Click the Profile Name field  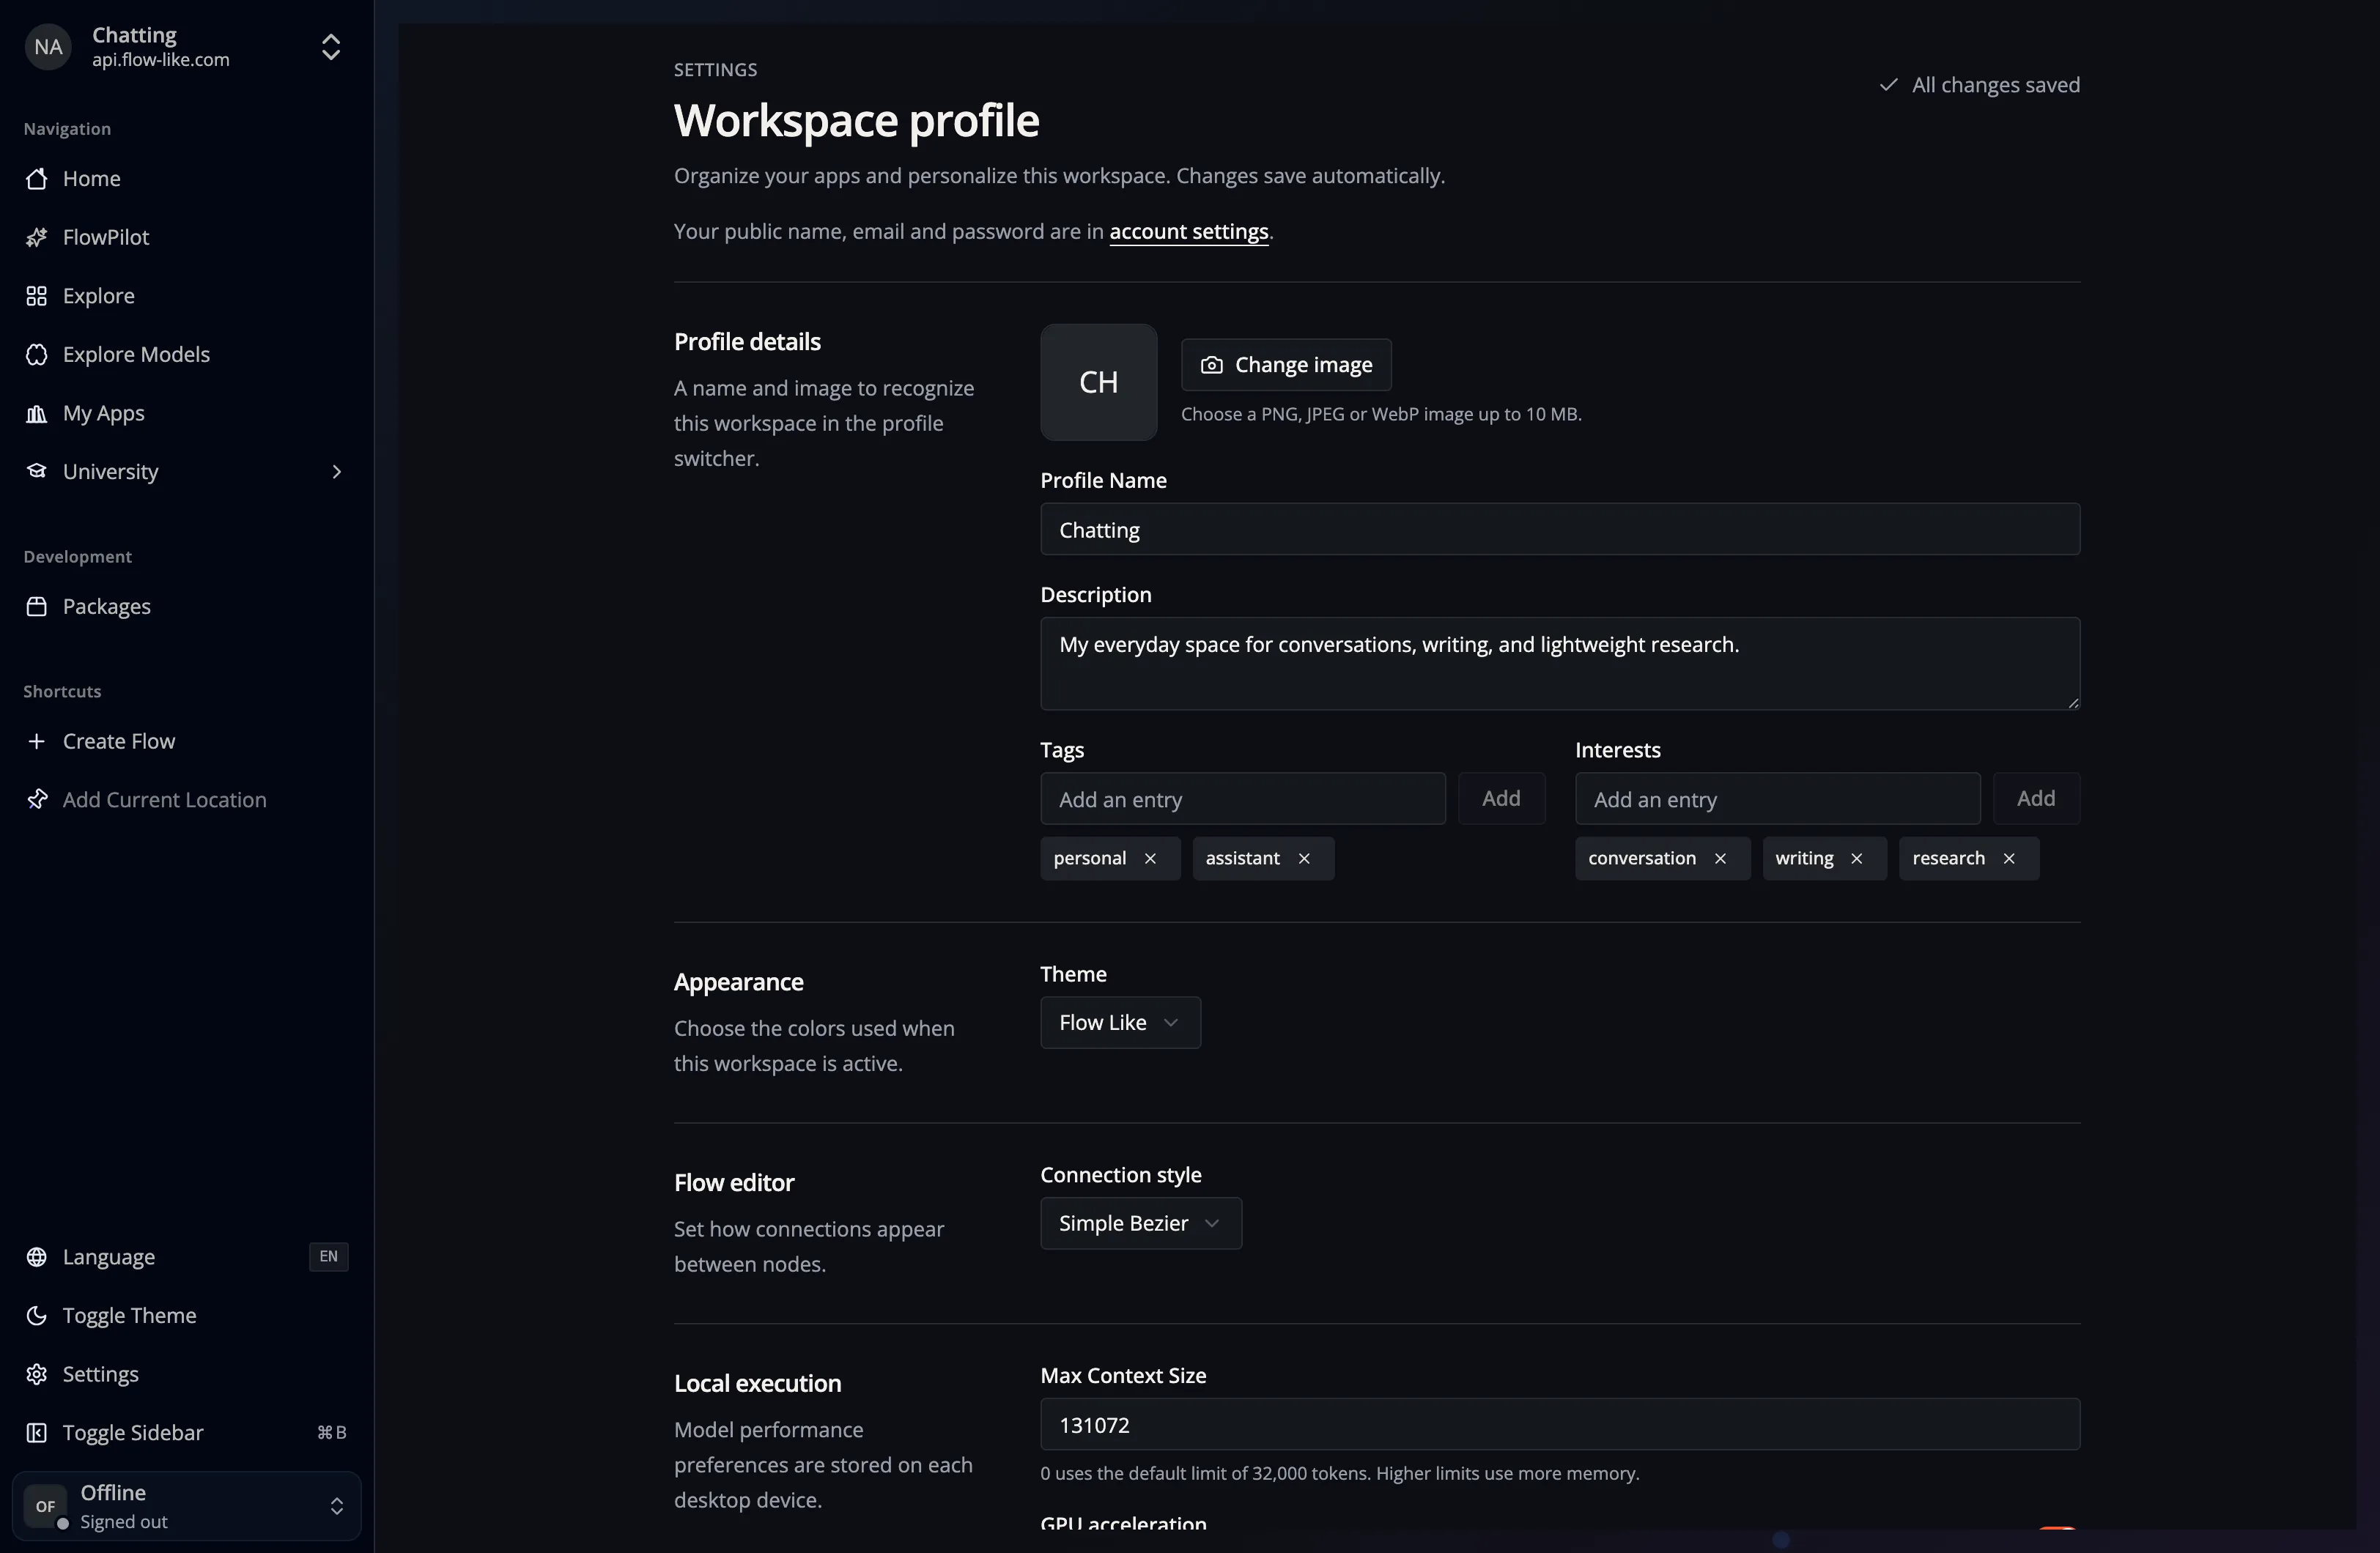pyautogui.click(x=1560, y=529)
